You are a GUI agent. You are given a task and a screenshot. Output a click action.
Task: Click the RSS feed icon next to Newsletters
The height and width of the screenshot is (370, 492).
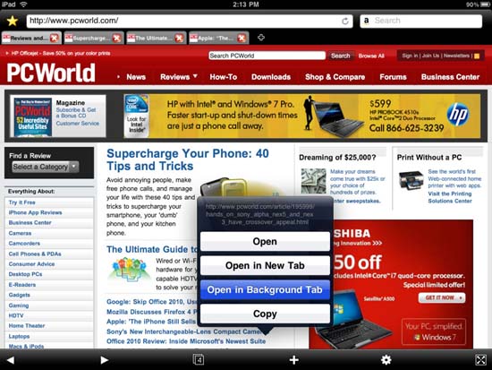pyautogui.click(x=477, y=56)
